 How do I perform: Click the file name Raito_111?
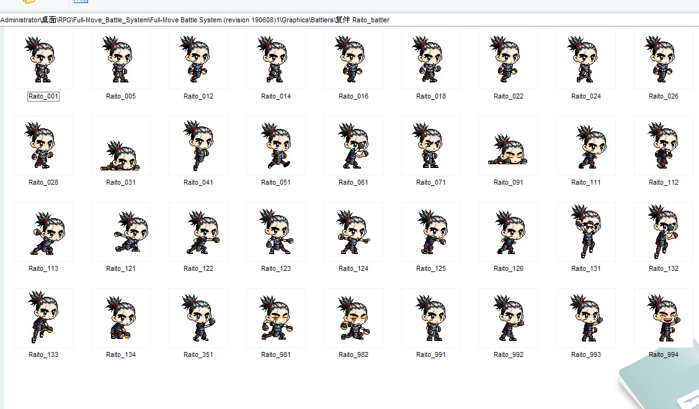pos(586,182)
